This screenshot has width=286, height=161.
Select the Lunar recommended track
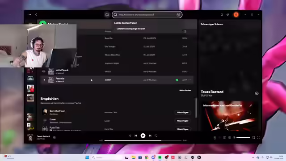tap(117, 121)
